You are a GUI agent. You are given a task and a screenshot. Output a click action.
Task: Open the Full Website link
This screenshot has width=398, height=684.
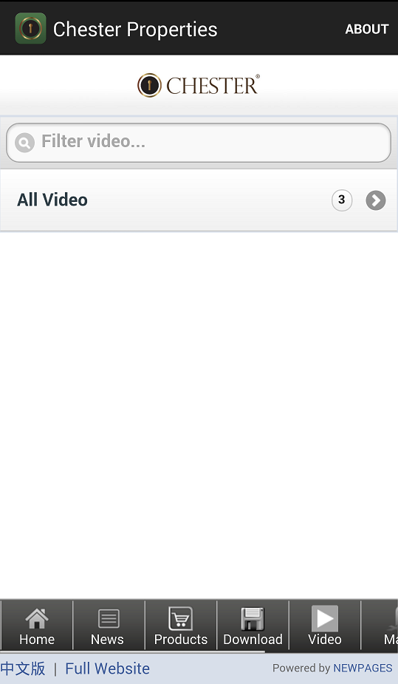pos(107,668)
